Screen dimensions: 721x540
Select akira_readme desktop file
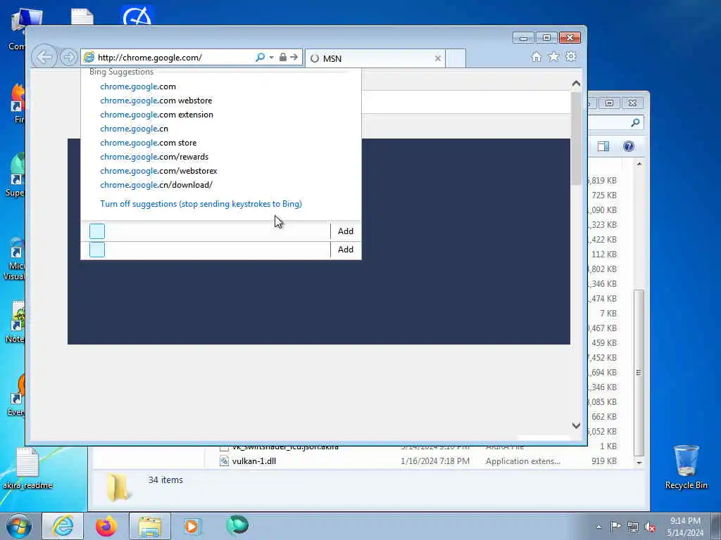[27, 468]
